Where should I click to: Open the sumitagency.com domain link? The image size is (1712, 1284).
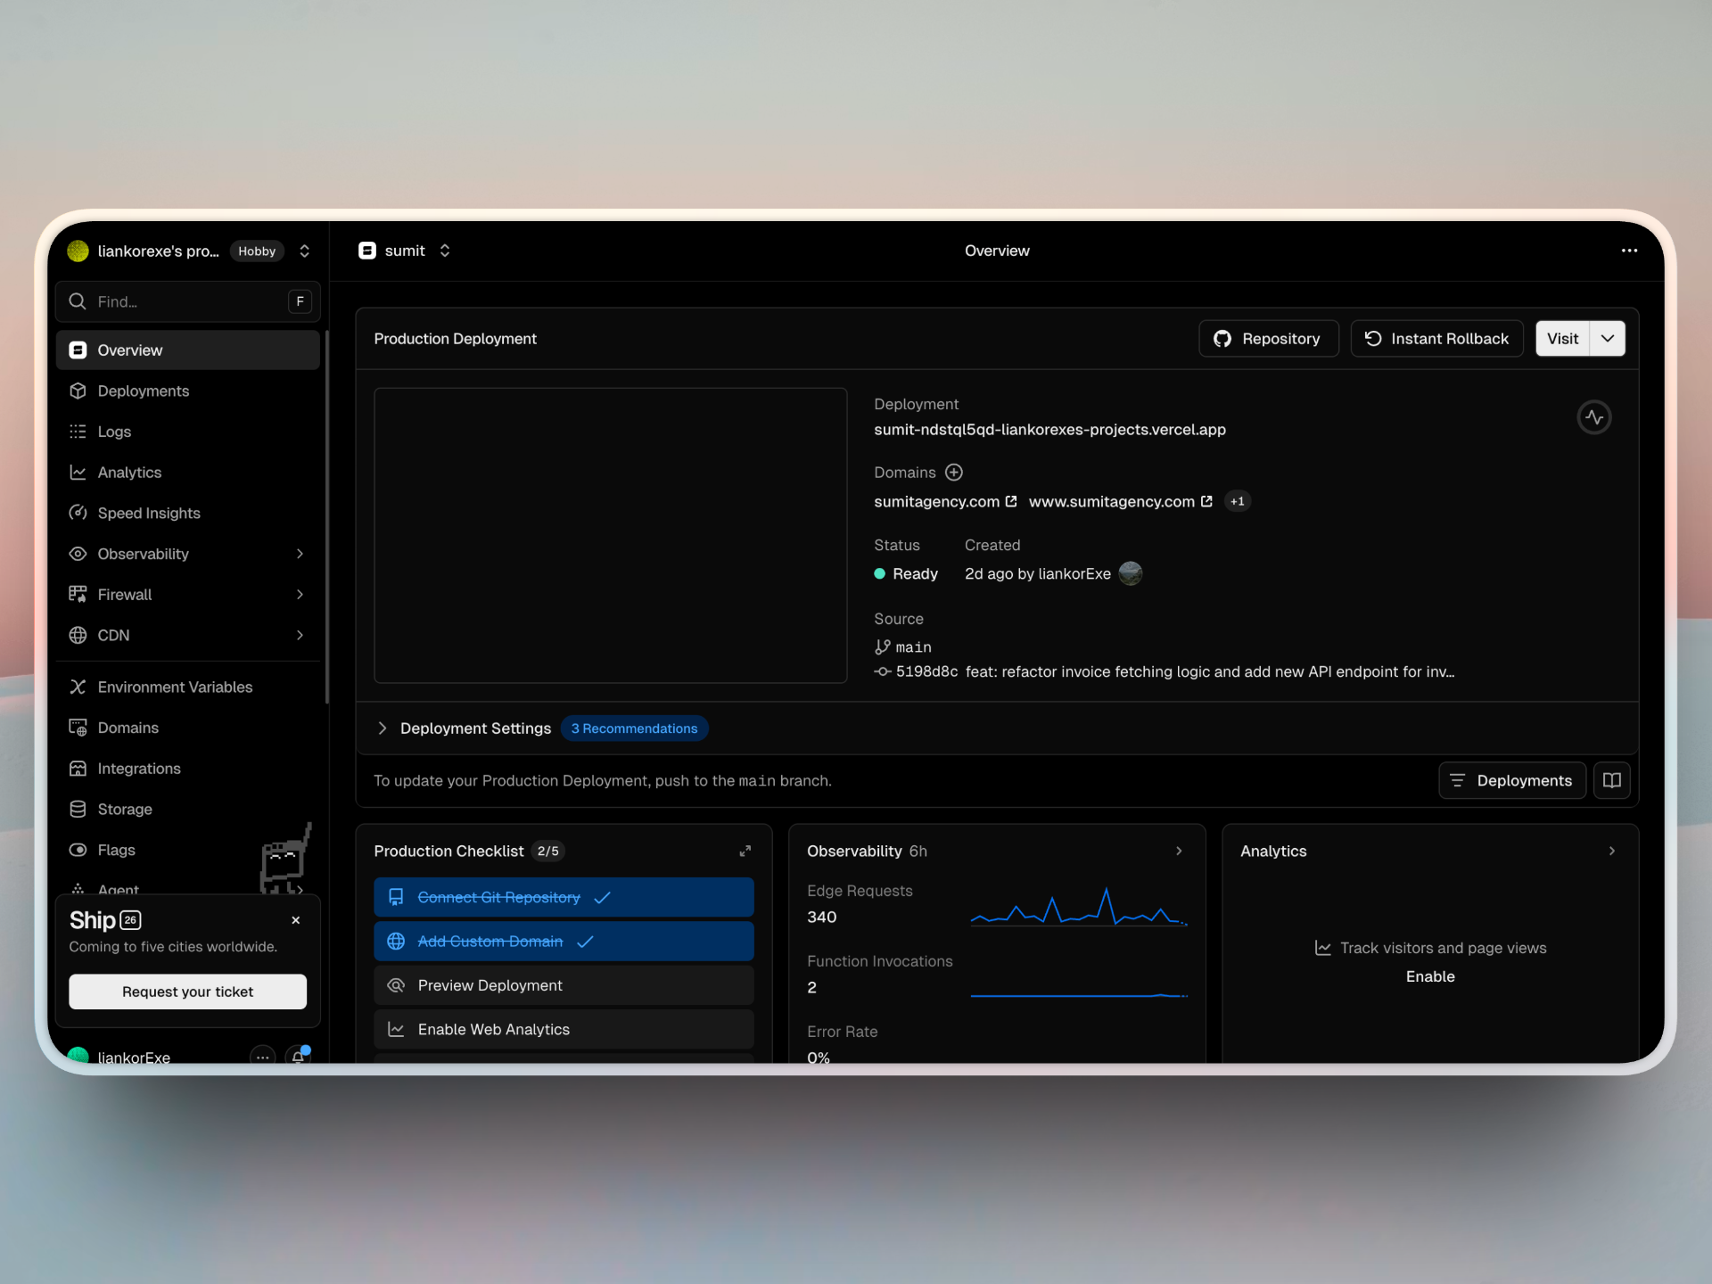coord(937,502)
